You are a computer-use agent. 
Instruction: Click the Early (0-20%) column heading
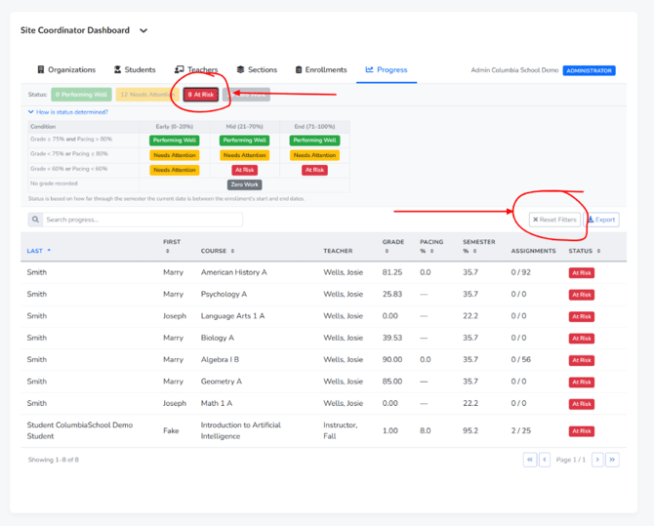point(175,127)
